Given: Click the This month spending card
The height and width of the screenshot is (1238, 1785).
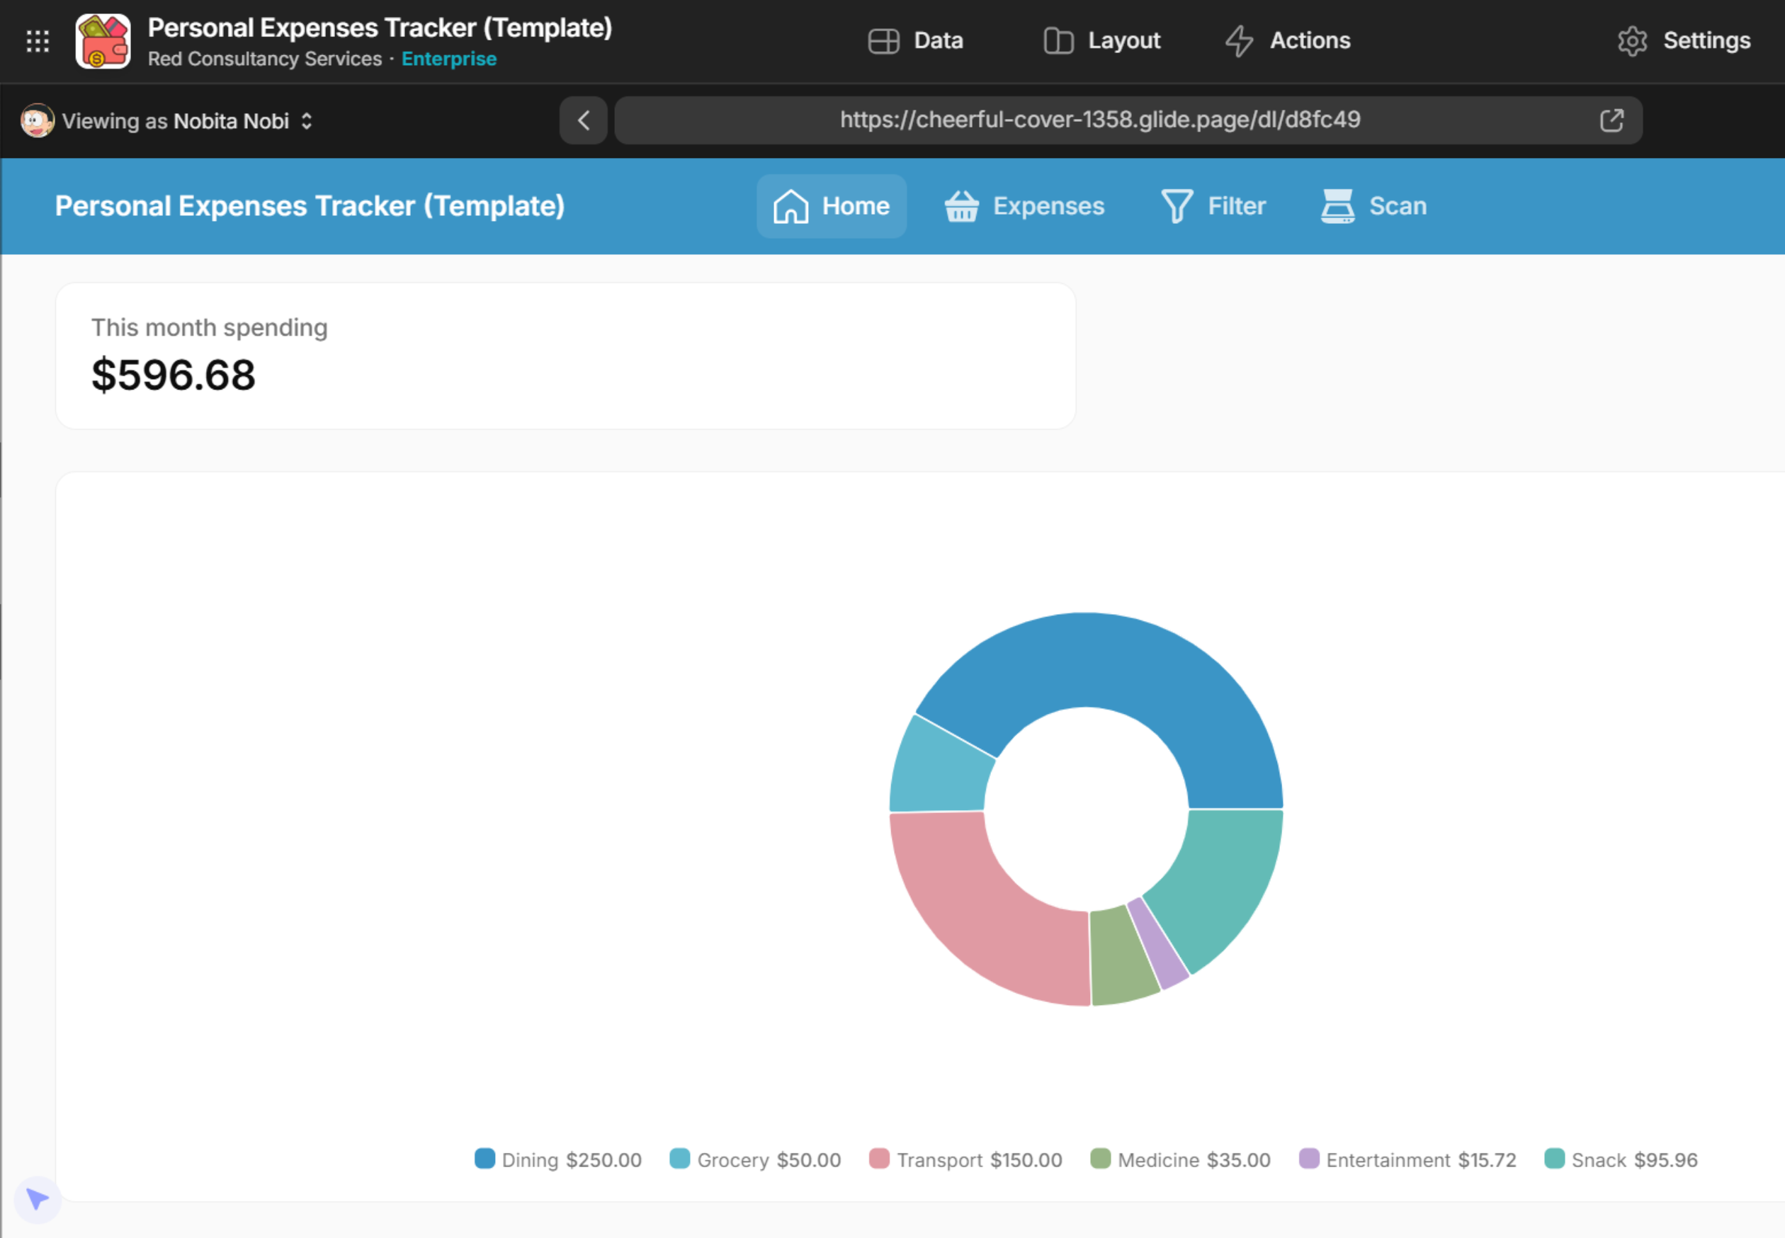Looking at the screenshot, I should (x=565, y=356).
